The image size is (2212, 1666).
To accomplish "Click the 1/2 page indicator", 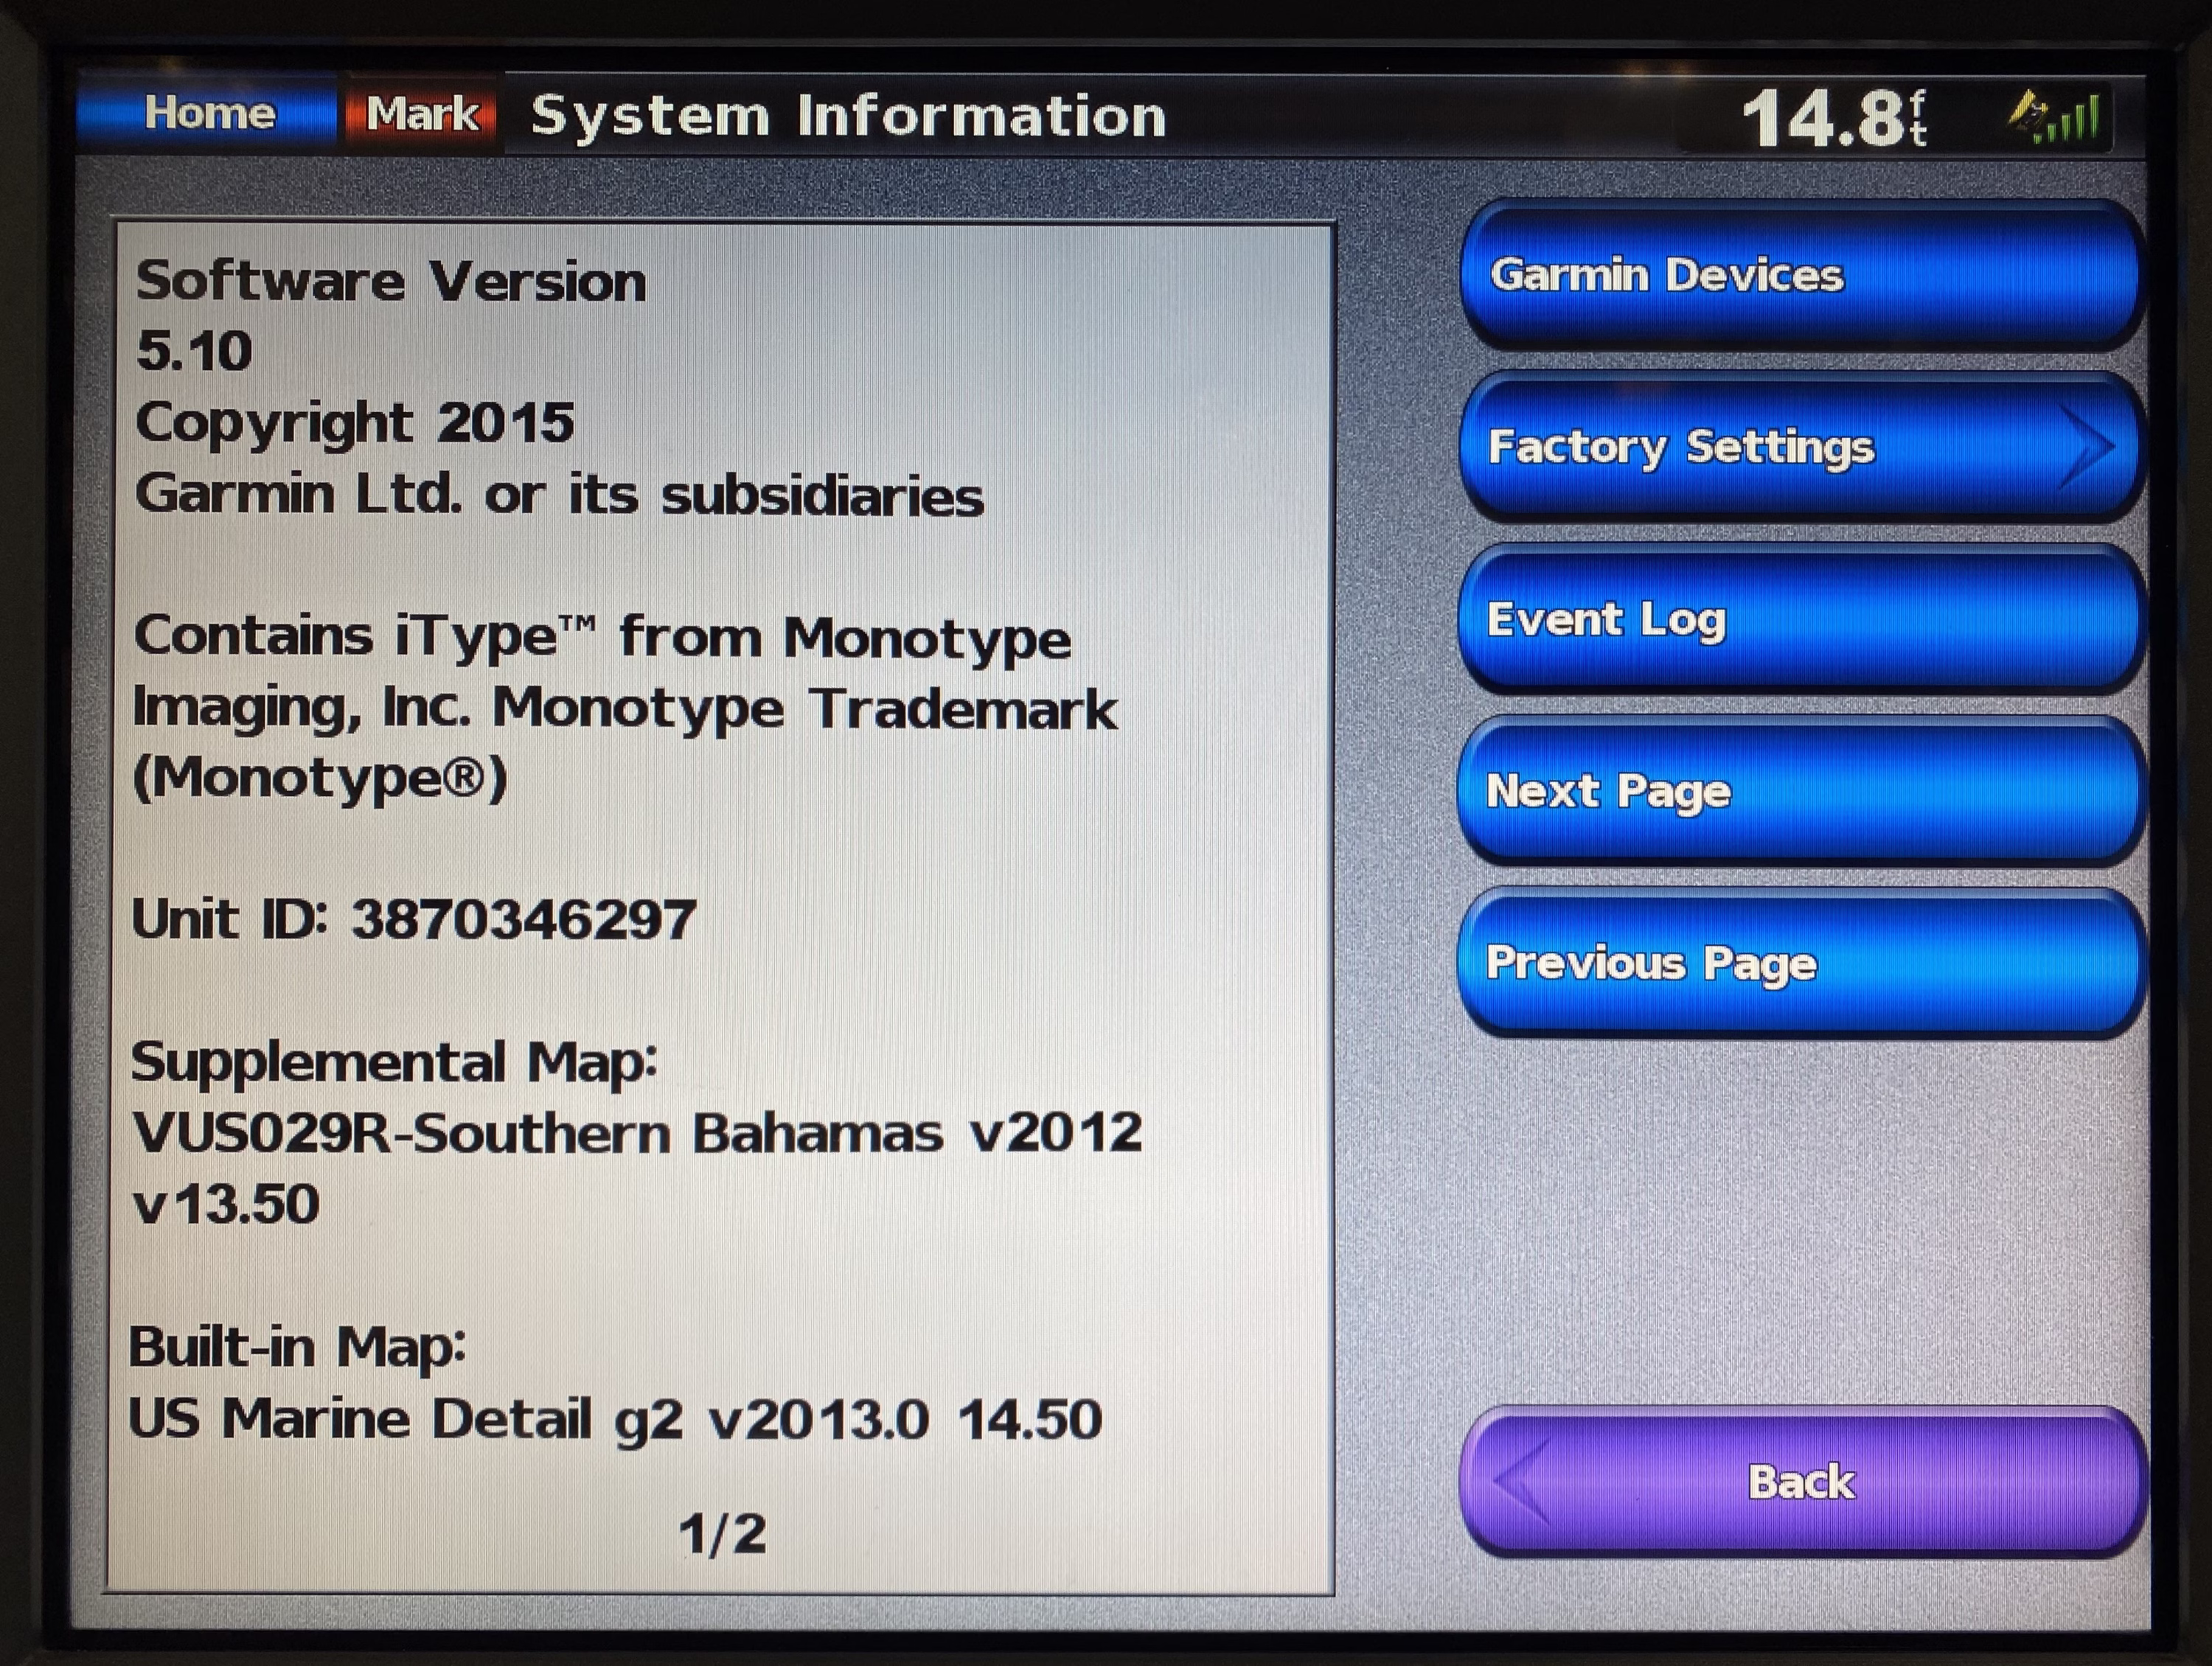I will click(x=722, y=1533).
